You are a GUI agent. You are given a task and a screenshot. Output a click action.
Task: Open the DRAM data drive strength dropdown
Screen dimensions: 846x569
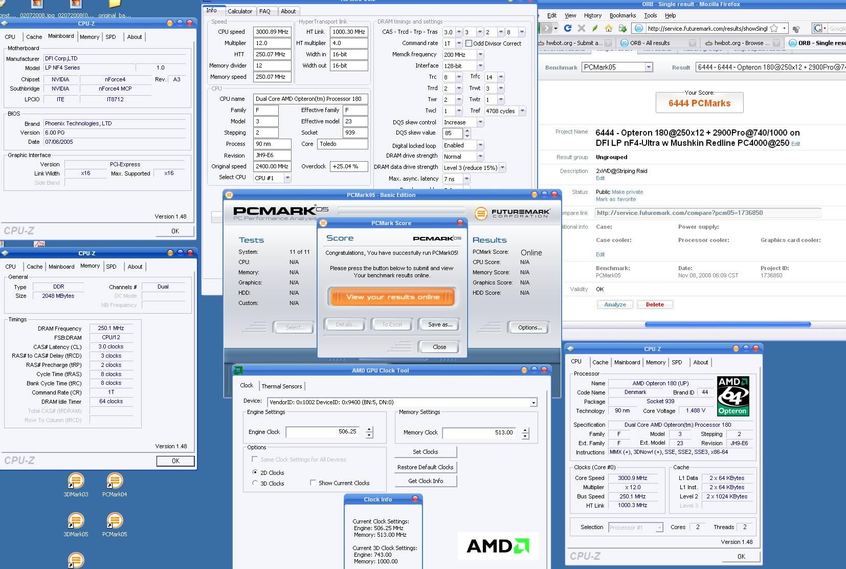[502, 167]
